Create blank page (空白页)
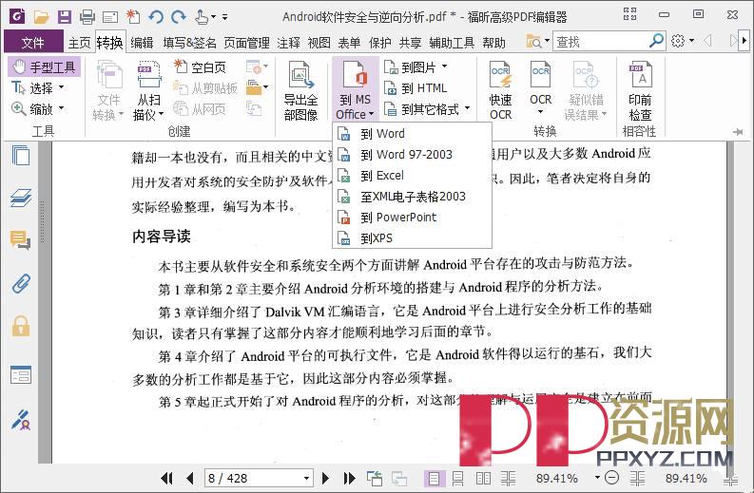 pos(200,66)
